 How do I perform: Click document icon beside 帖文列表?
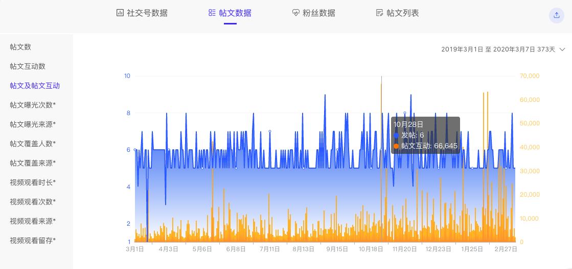380,13
